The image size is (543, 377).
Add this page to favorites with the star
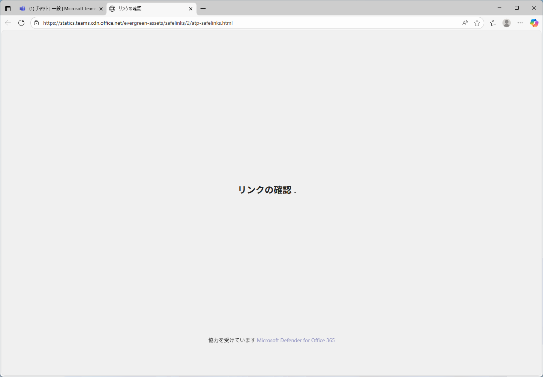click(x=477, y=23)
